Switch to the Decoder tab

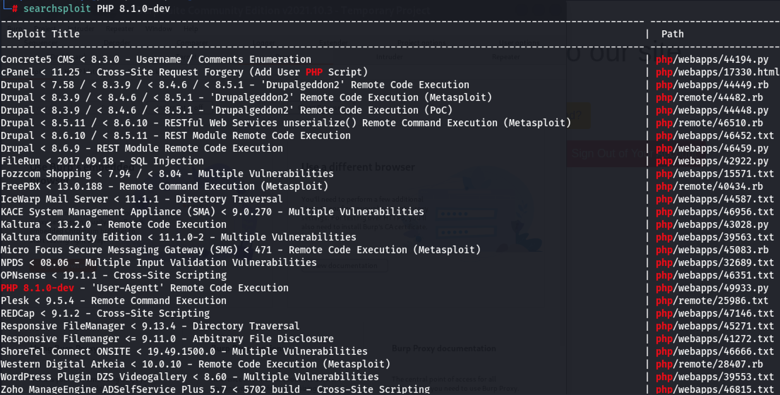click(x=117, y=42)
